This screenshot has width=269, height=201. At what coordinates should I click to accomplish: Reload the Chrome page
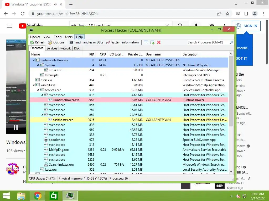point(23,14)
